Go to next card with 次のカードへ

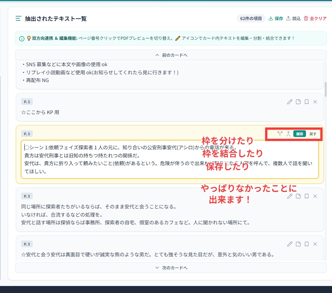171,268
